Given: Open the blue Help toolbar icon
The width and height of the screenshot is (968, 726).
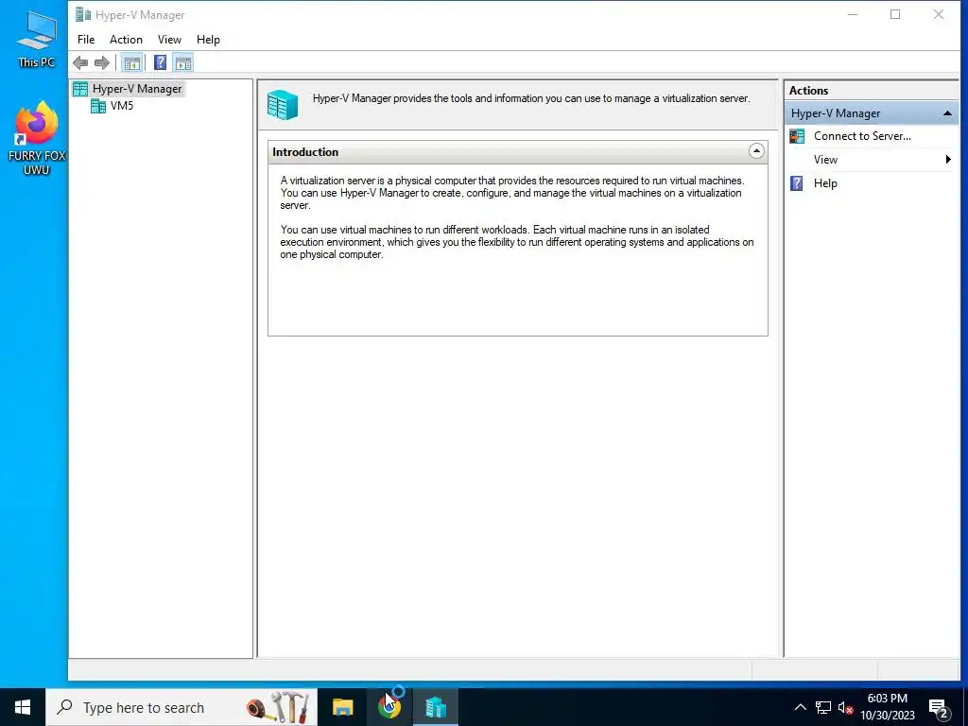Looking at the screenshot, I should coord(160,62).
